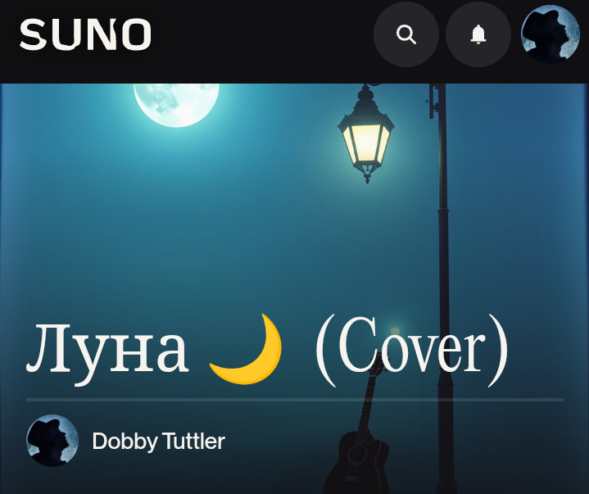Click the full moon in the cover image
Screen dimensions: 589x494
[177, 105]
